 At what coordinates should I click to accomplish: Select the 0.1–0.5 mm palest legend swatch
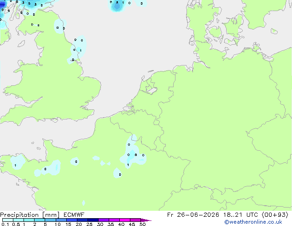click(8, 220)
